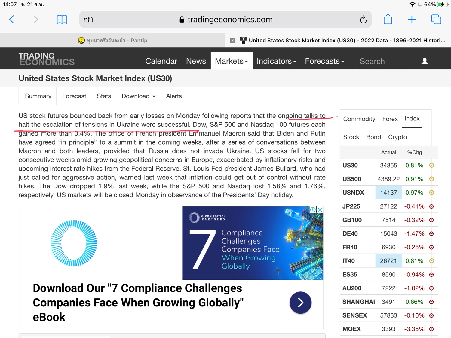The width and height of the screenshot is (451, 338).
Task: Tap the tradingeconomics.com address bar
Action: pos(226,20)
